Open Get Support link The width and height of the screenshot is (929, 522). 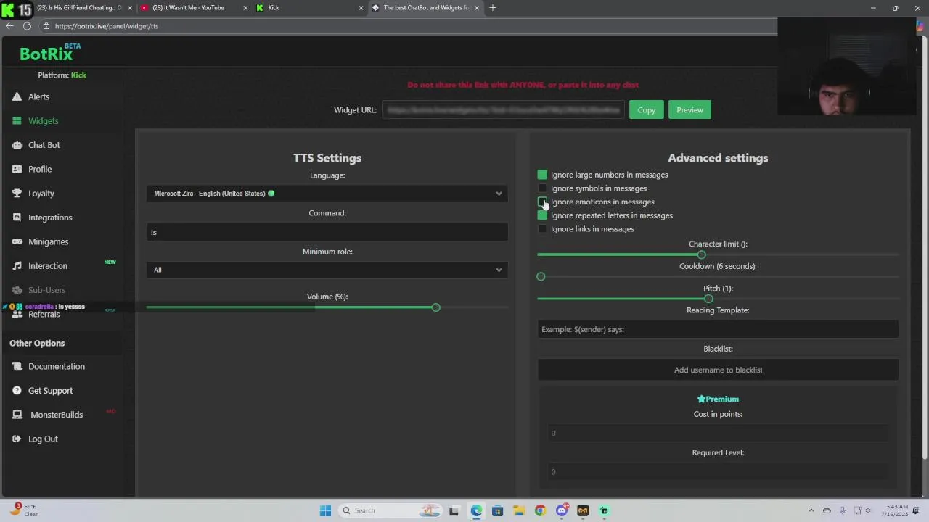pos(50,391)
